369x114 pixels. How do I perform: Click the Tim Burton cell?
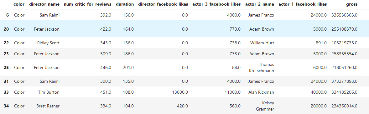click(x=49, y=92)
